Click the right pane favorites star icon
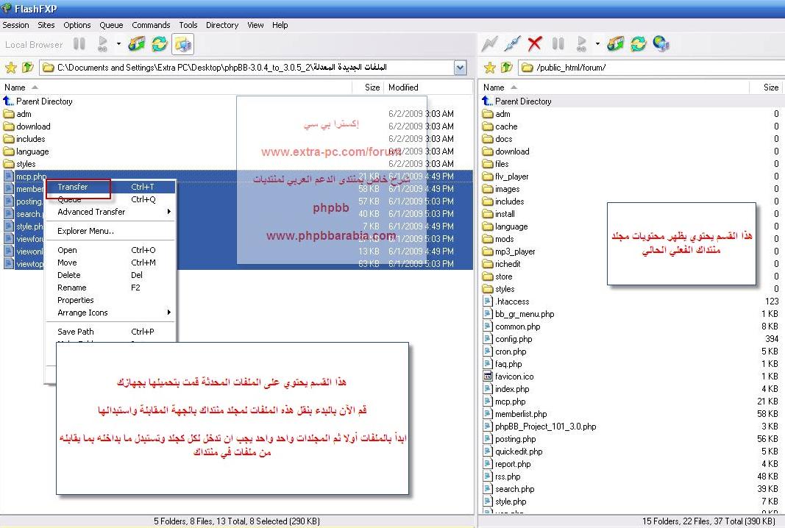Image resolution: width=785 pixels, height=528 pixels. click(x=490, y=67)
